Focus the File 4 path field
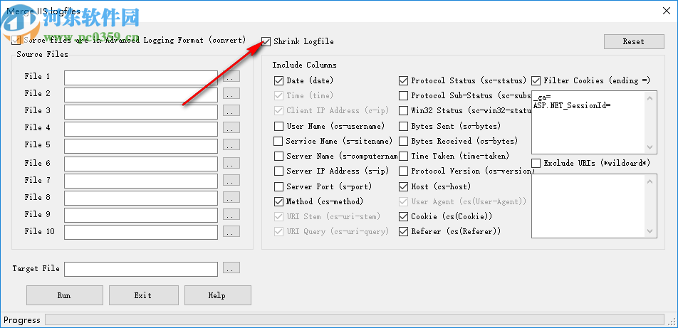 coord(141,129)
